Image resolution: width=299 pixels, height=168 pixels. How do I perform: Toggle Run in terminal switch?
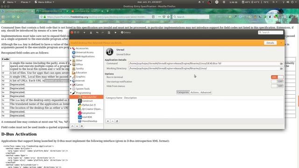277,77
